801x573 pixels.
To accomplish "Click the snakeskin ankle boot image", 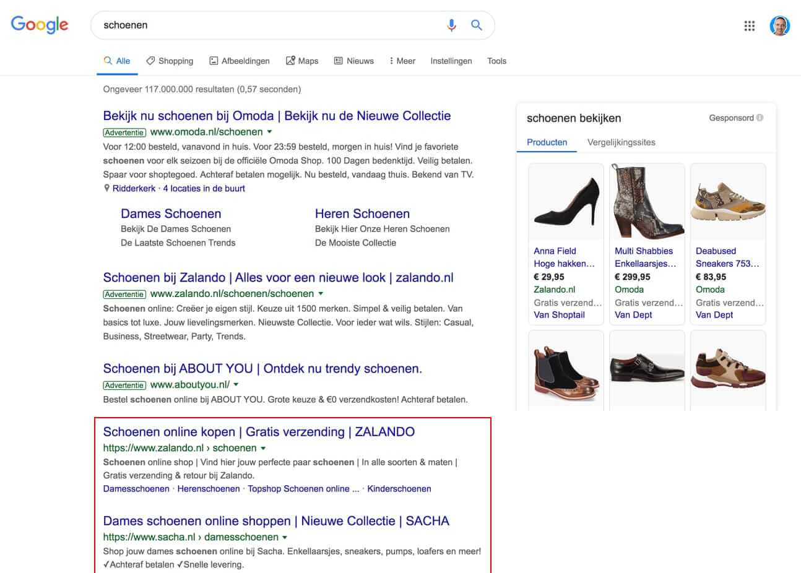I will [647, 202].
